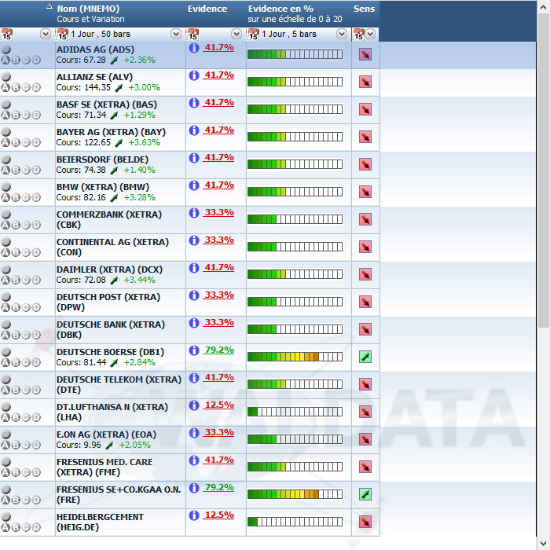550x550 pixels.
Task: Toggle list D for HEIDELBERGCEMENT
Action: [36, 527]
